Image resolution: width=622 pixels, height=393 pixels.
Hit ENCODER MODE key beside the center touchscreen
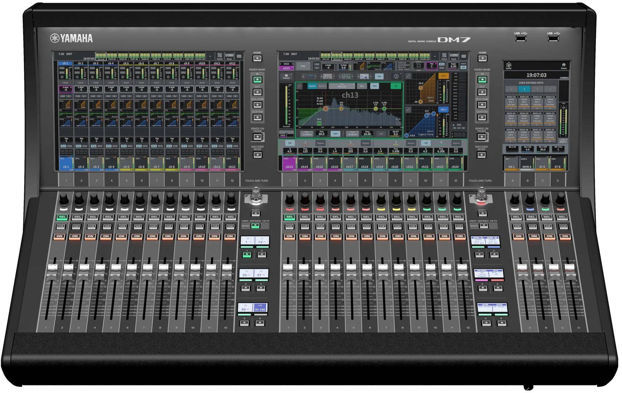pos(481,155)
